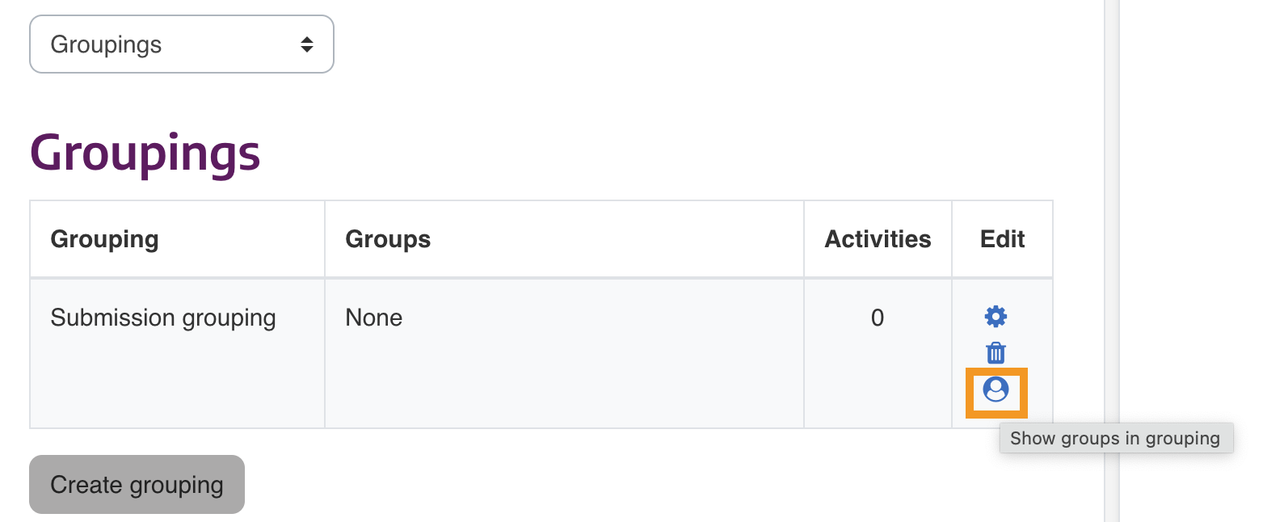Click the Groupings page heading

click(x=145, y=153)
